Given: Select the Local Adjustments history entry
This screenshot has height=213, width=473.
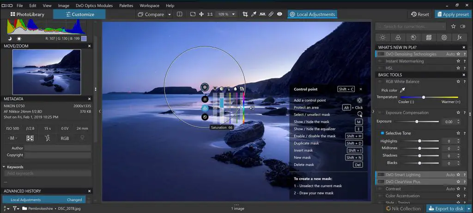Looking at the screenshot, I should [44, 200].
